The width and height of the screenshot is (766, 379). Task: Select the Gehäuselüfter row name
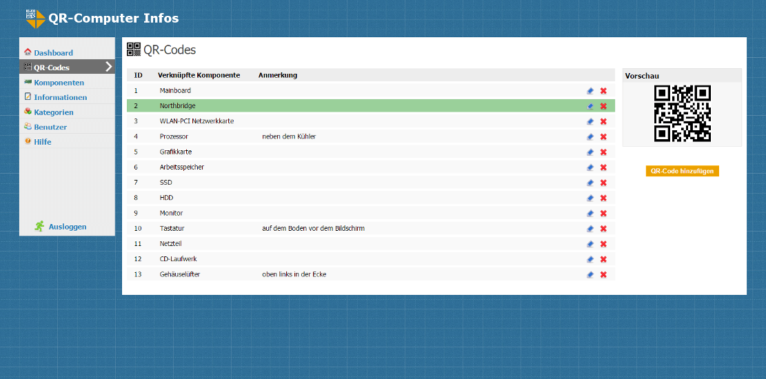[x=180, y=274]
